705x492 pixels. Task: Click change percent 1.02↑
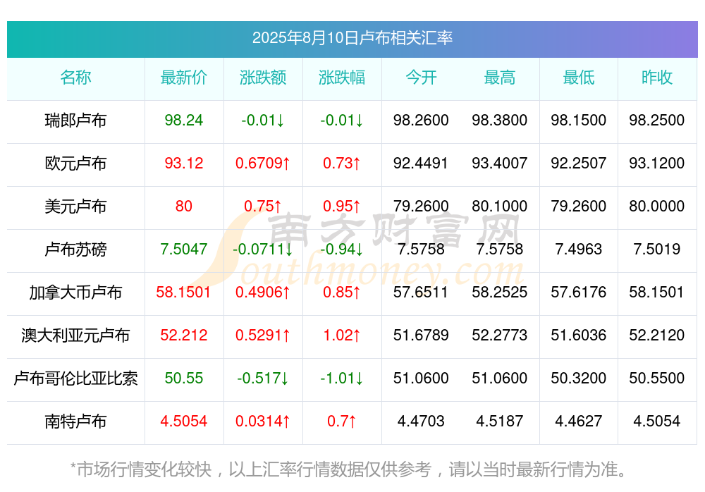click(342, 335)
